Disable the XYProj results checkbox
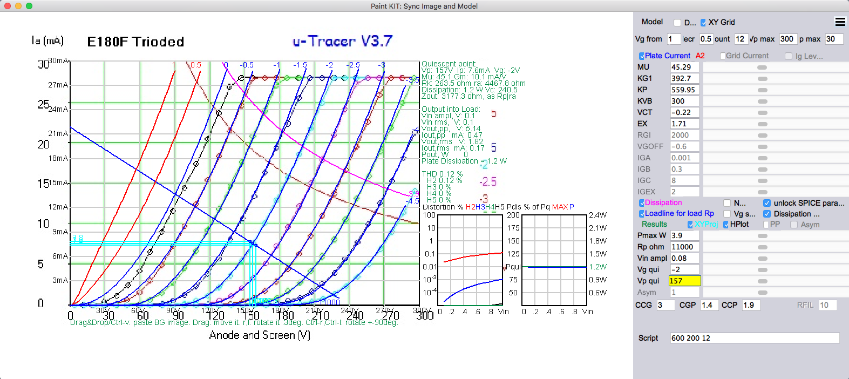 pos(690,225)
